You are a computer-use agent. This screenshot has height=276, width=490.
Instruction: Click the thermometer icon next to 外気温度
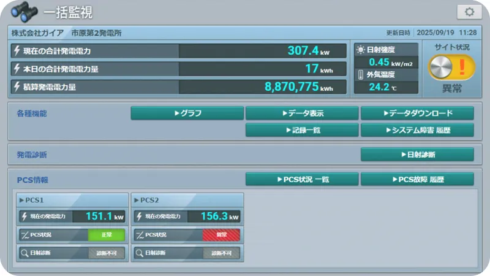[360, 75]
